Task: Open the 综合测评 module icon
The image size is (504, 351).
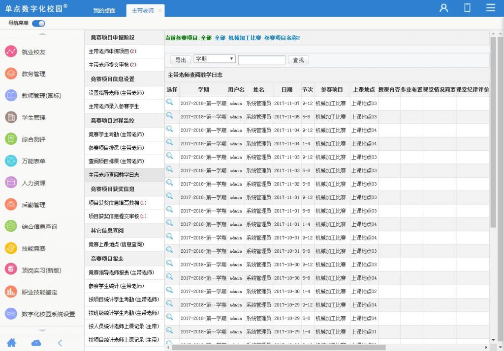Action: [11, 139]
